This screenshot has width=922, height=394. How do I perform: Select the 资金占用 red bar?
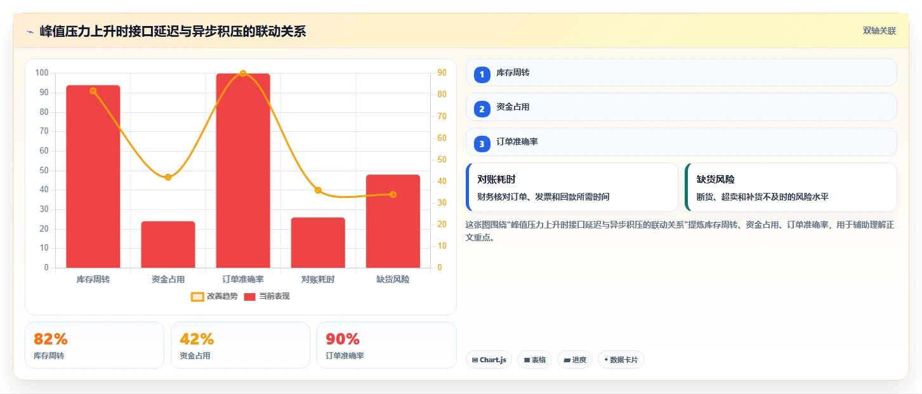tap(168, 244)
